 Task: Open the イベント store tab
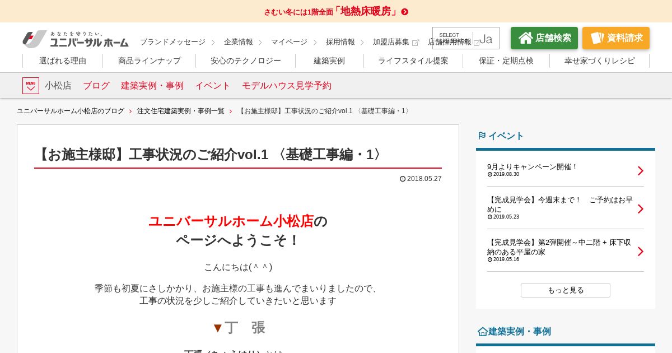(213, 86)
